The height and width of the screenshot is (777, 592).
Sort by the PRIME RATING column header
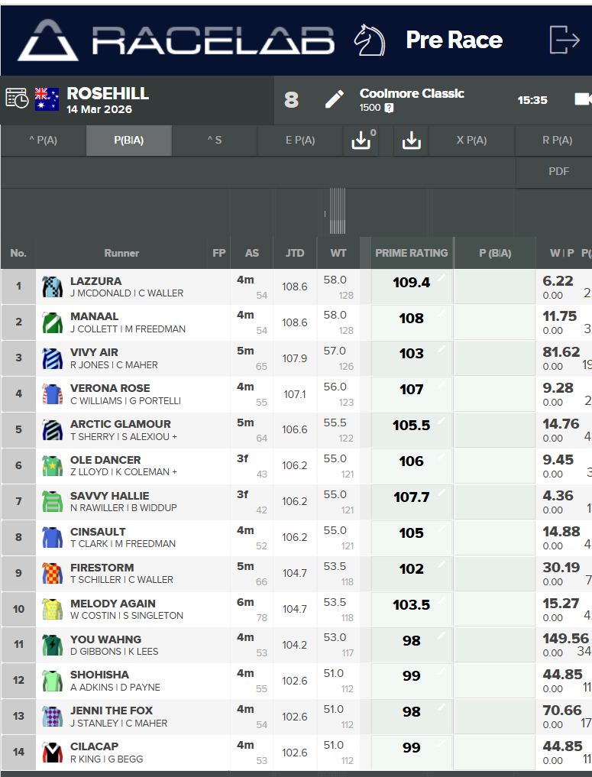tap(411, 253)
